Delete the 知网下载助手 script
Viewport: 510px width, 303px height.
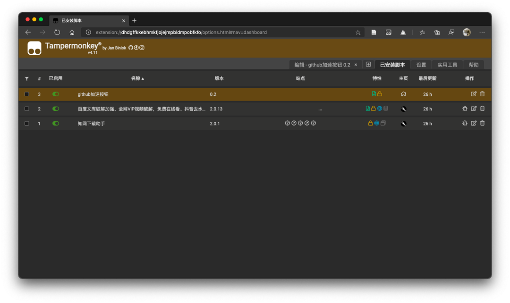point(482,123)
